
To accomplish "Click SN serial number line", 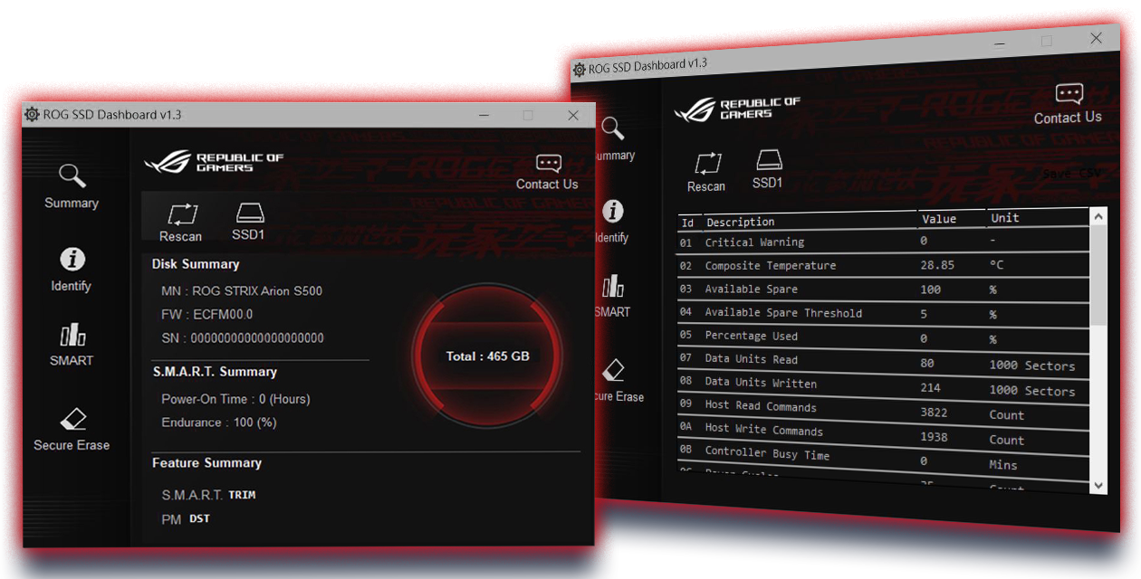I will [x=243, y=338].
